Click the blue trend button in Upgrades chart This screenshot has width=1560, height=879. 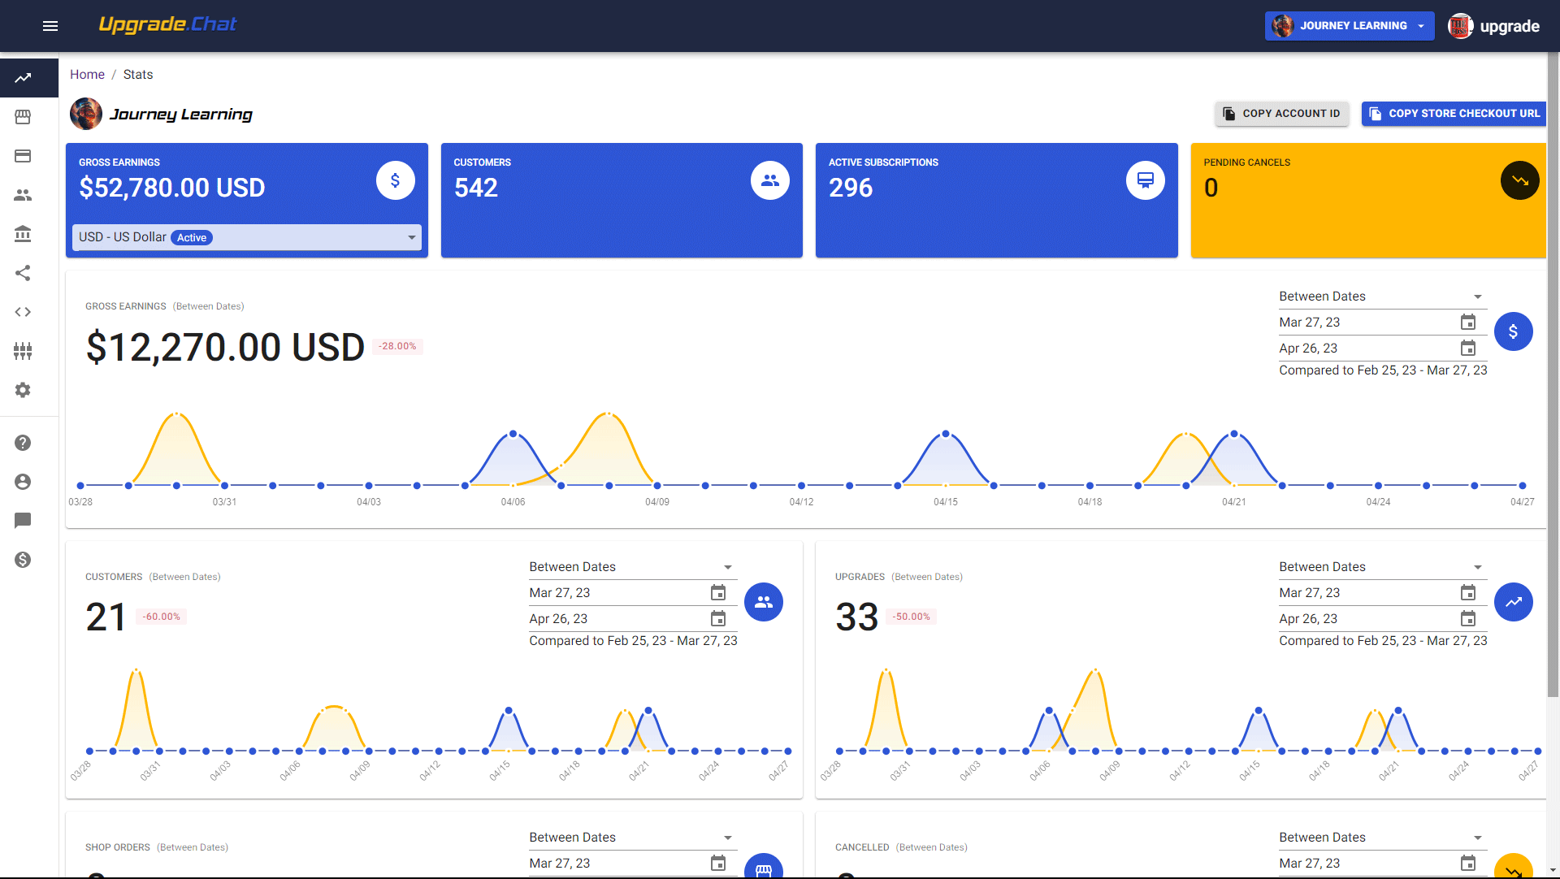(1513, 602)
